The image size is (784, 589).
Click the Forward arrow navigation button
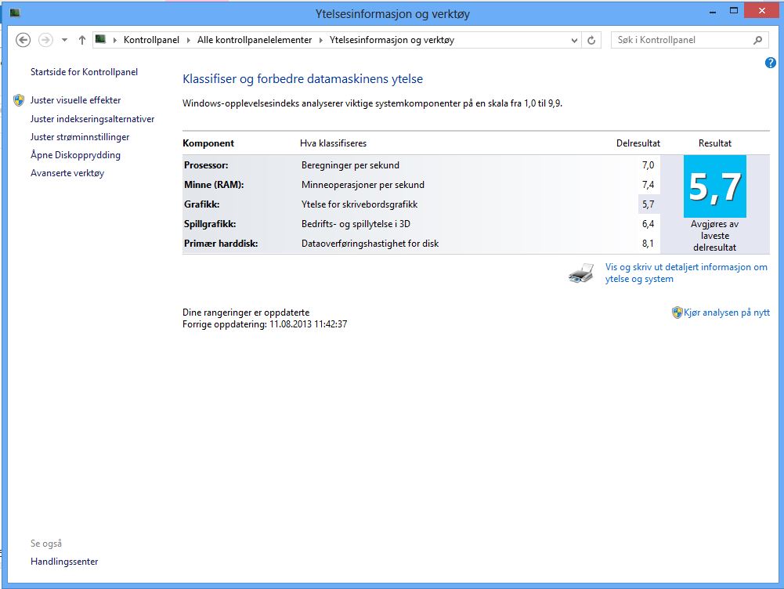[x=45, y=40]
